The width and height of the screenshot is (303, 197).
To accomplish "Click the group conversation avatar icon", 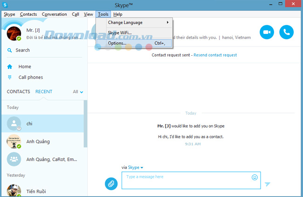I will pos(14,159).
